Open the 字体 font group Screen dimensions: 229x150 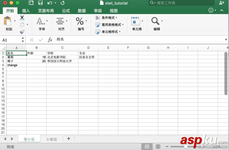click(42, 24)
